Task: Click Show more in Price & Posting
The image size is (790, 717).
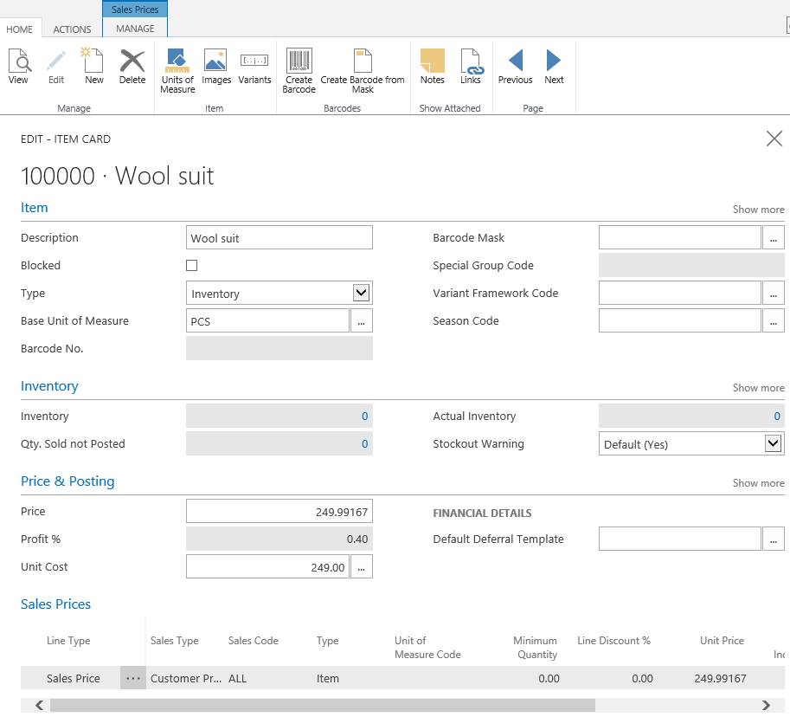Action: pyautogui.click(x=758, y=483)
